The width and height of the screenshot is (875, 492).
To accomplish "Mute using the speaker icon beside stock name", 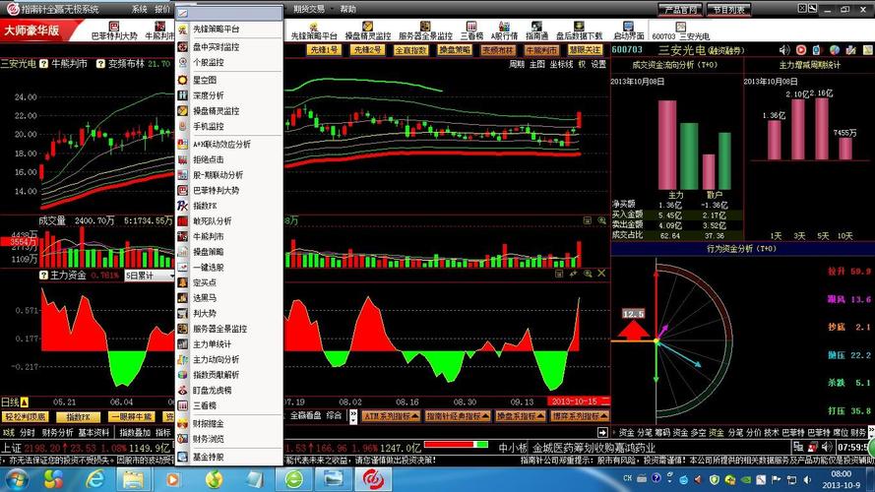I will 784,50.
